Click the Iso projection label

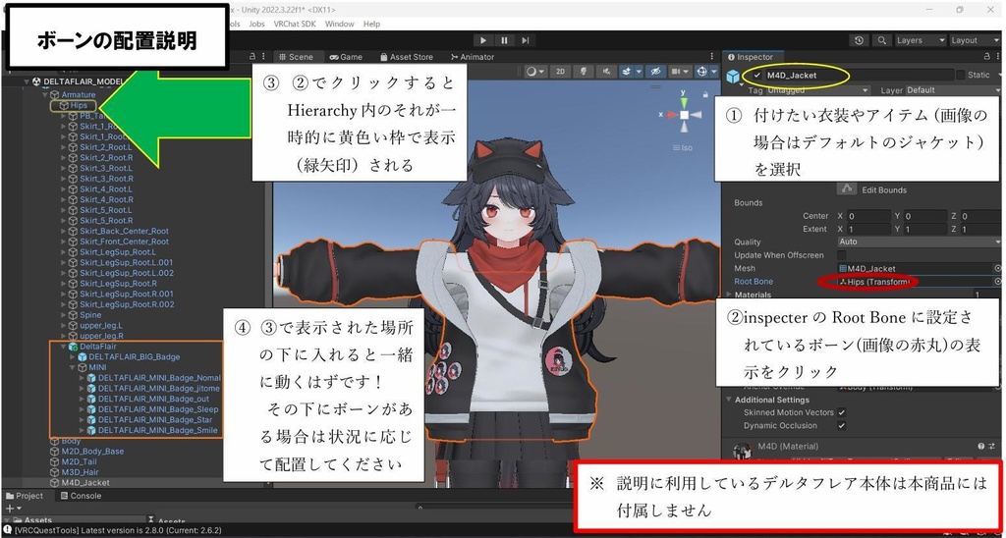(x=684, y=147)
